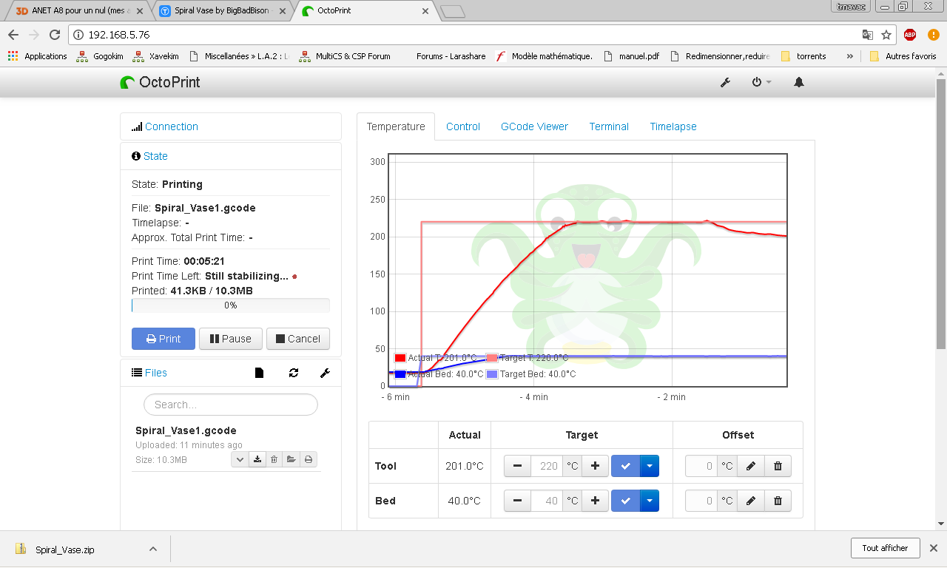Image resolution: width=947 pixels, height=568 pixels.
Task: Clear the Bed offset trash icon
Action: 778,501
